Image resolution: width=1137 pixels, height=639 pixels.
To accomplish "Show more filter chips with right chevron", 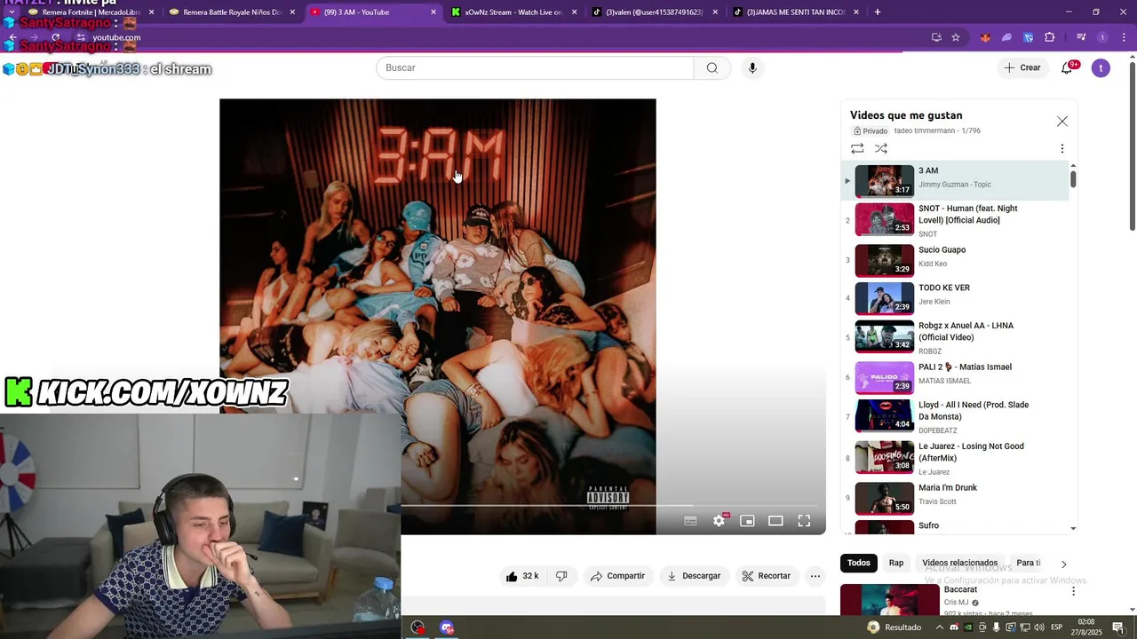I will (1063, 564).
